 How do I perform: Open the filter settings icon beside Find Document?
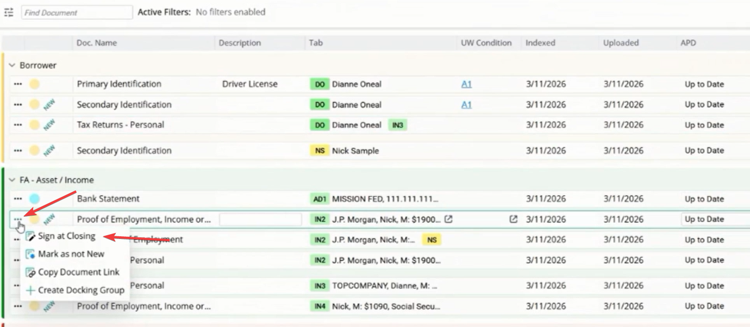click(9, 12)
